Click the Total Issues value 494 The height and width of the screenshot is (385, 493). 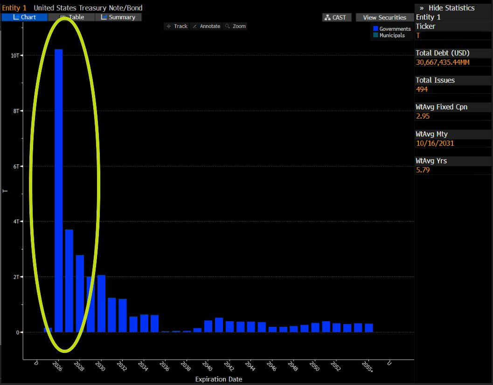click(x=422, y=89)
